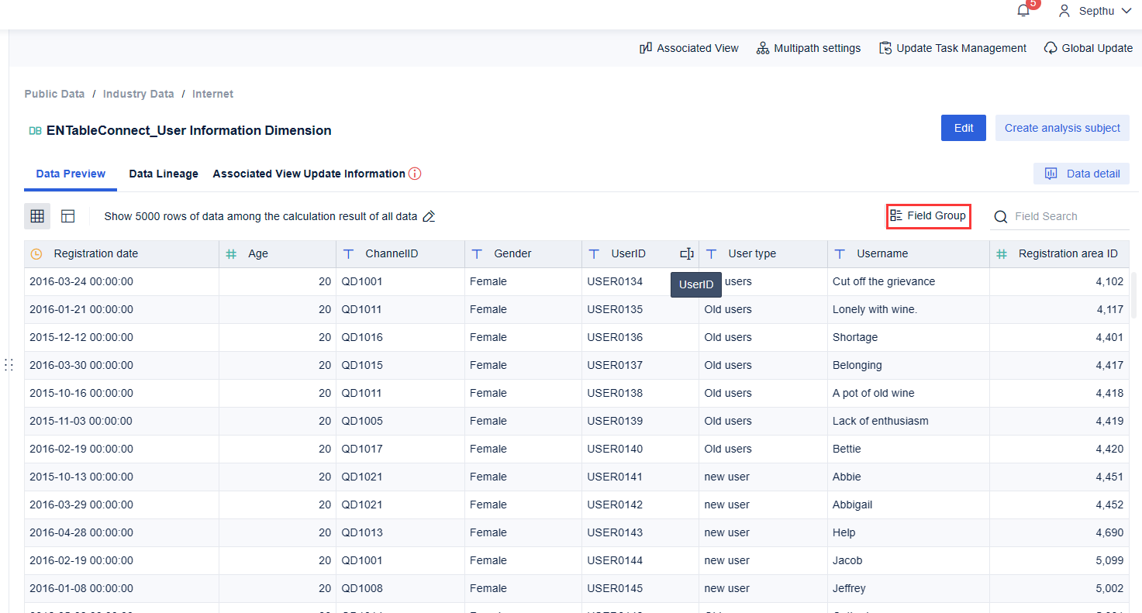Select the Username cell 'Abbigail'
Viewport: 1142px width, 613px height.
(x=909, y=505)
